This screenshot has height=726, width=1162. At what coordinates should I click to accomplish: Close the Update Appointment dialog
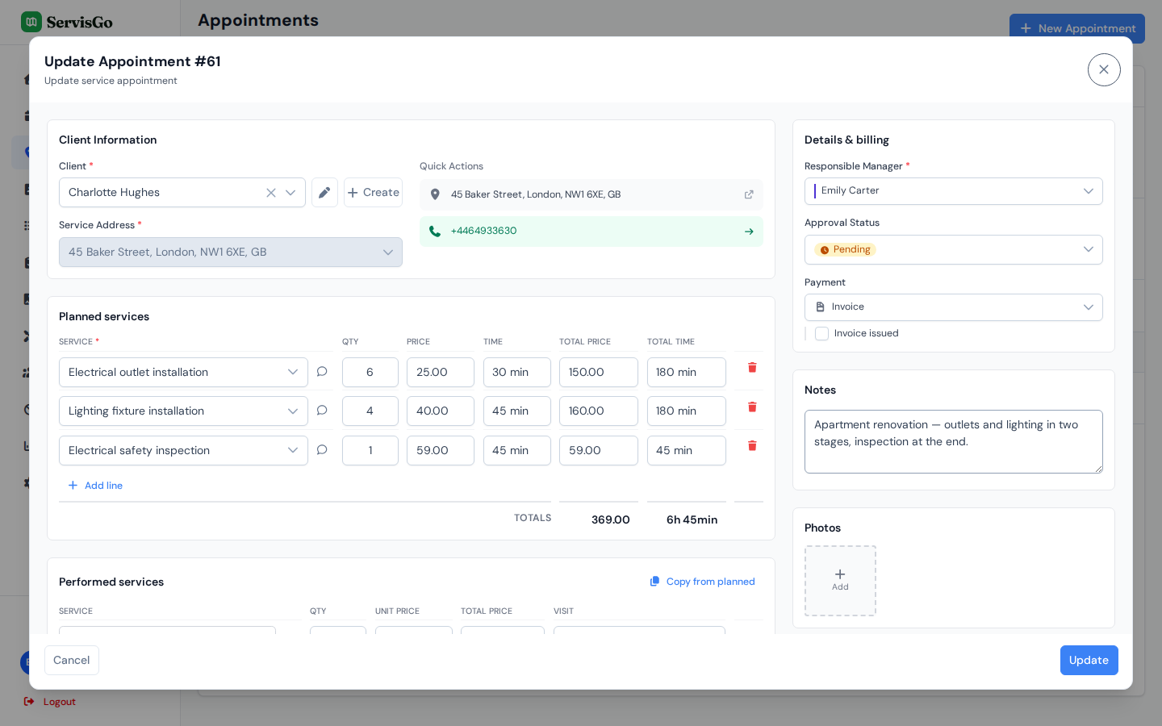pos(1104,69)
